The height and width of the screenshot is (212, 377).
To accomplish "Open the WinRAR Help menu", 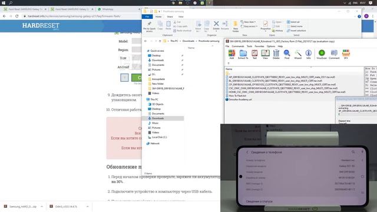I will click(280, 46).
